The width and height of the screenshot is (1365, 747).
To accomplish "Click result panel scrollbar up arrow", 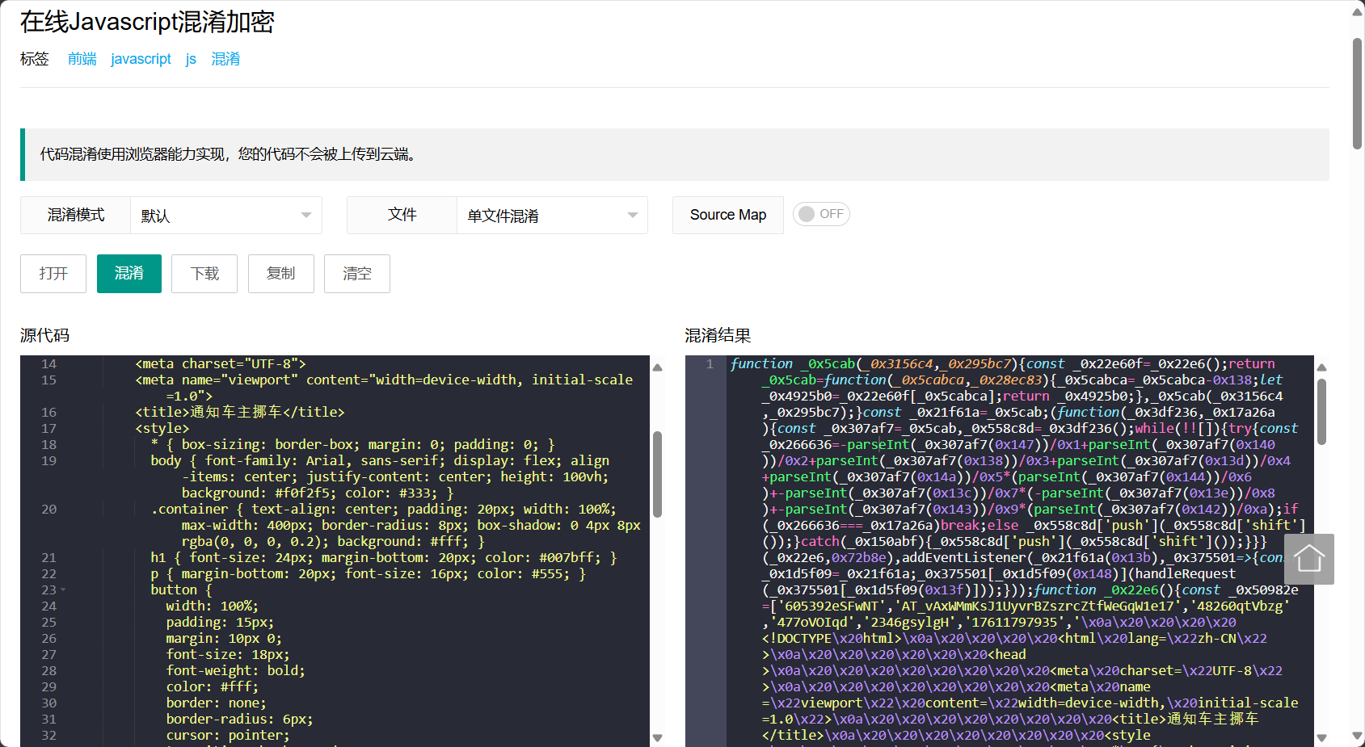I will pos(1322,367).
